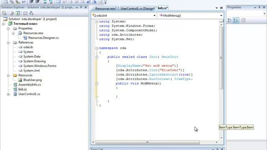
Task: Select the System.Windows.Forms reference
Action: point(40,66)
